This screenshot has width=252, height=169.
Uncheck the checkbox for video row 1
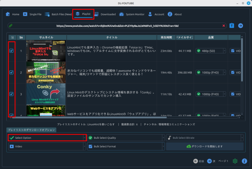click(12, 51)
